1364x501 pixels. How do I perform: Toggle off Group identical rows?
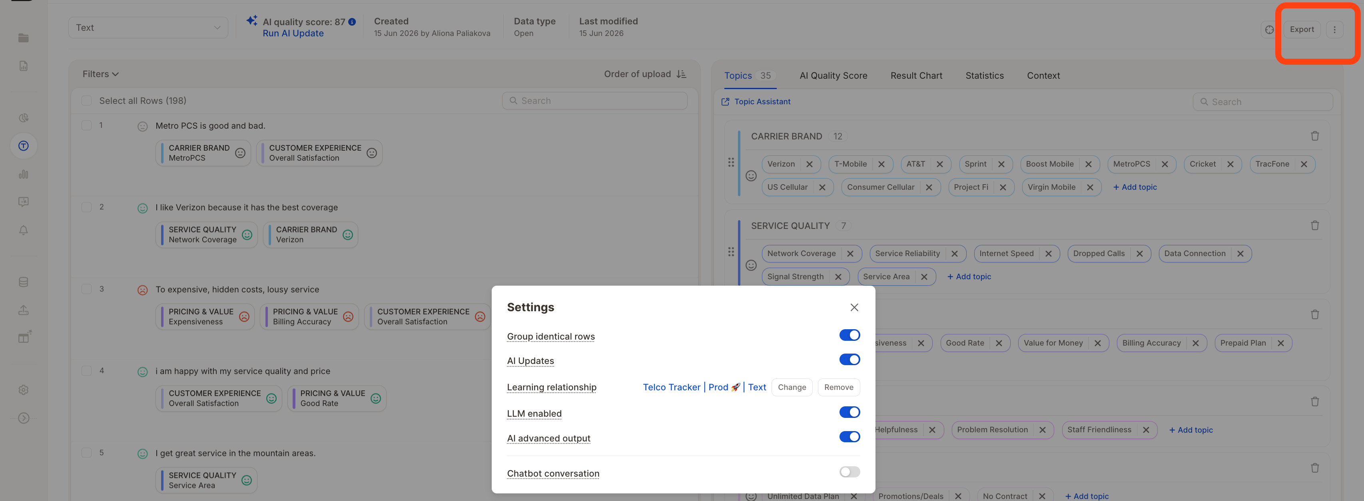pyautogui.click(x=850, y=335)
